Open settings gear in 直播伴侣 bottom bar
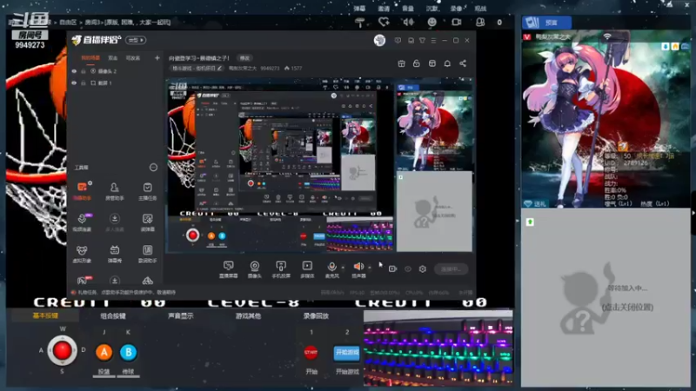Viewport: 696px width, 391px height. point(422,268)
